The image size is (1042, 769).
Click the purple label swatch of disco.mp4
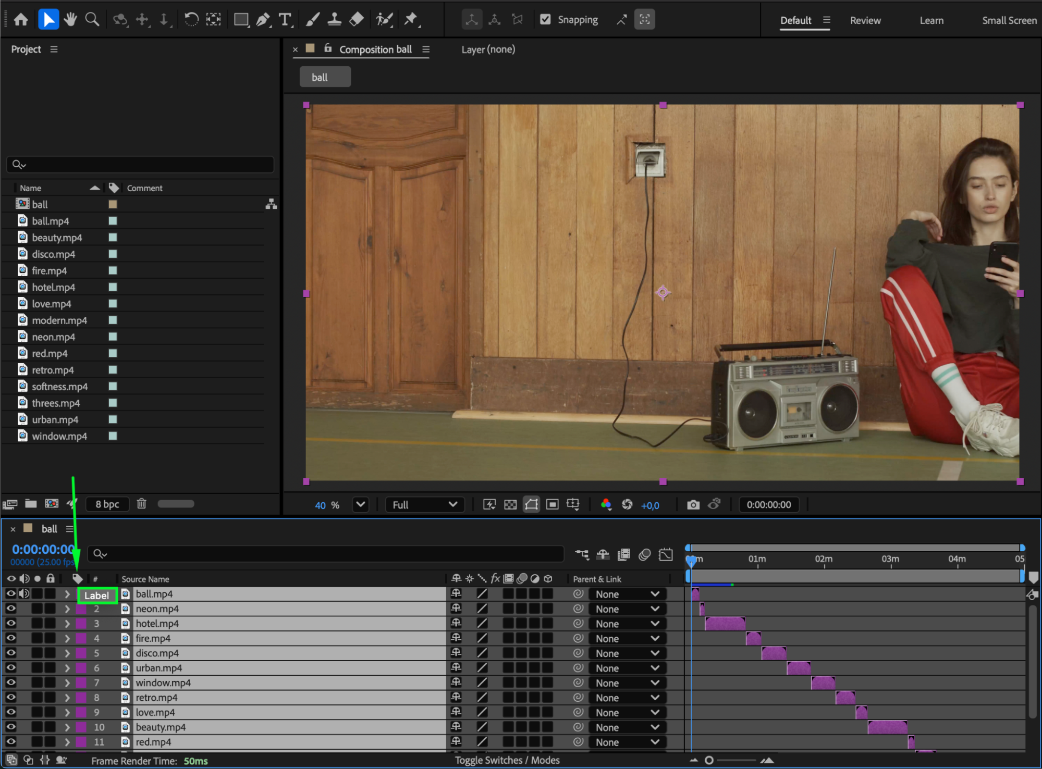click(x=81, y=653)
